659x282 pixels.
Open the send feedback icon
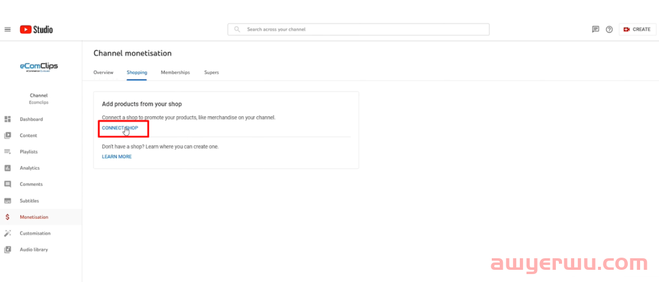click(x=596, y=29)
